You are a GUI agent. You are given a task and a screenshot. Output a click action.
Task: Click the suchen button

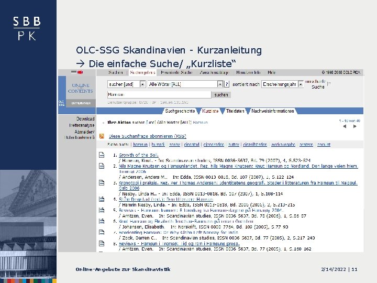(x=221, y=95)
